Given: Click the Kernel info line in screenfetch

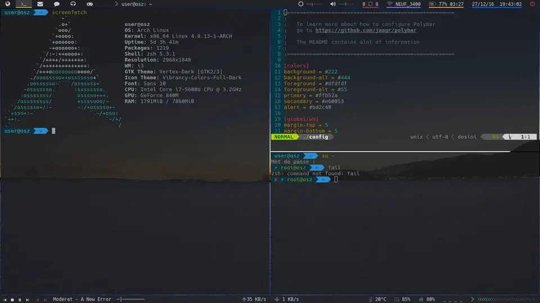Looking at the screenshot, I should tap(178, 36).
